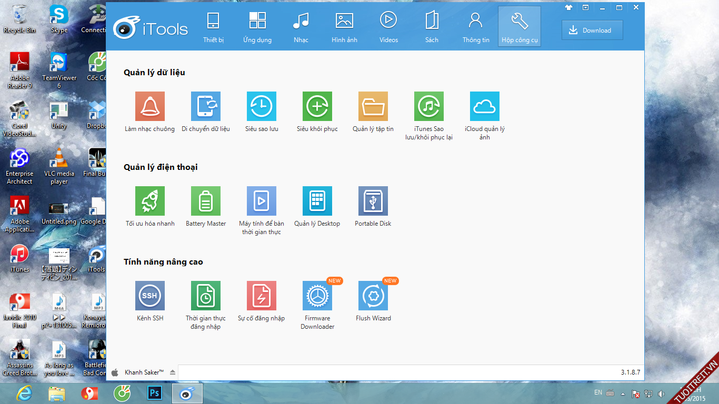The width and height of the screenshot is (719, 404).
Task: Open the title bar dropdown menu
Action: (x=585, y=7)
